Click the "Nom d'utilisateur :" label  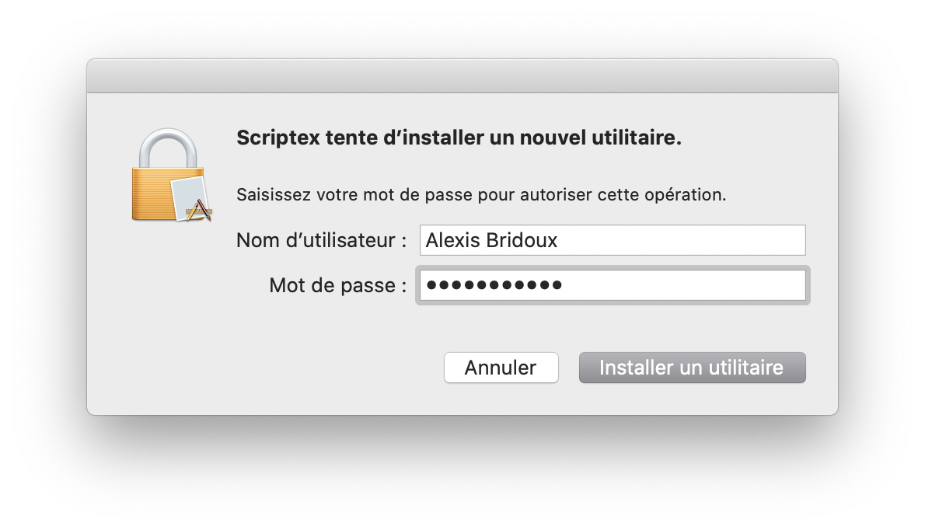pyautogui.click(x=321, y=240)
